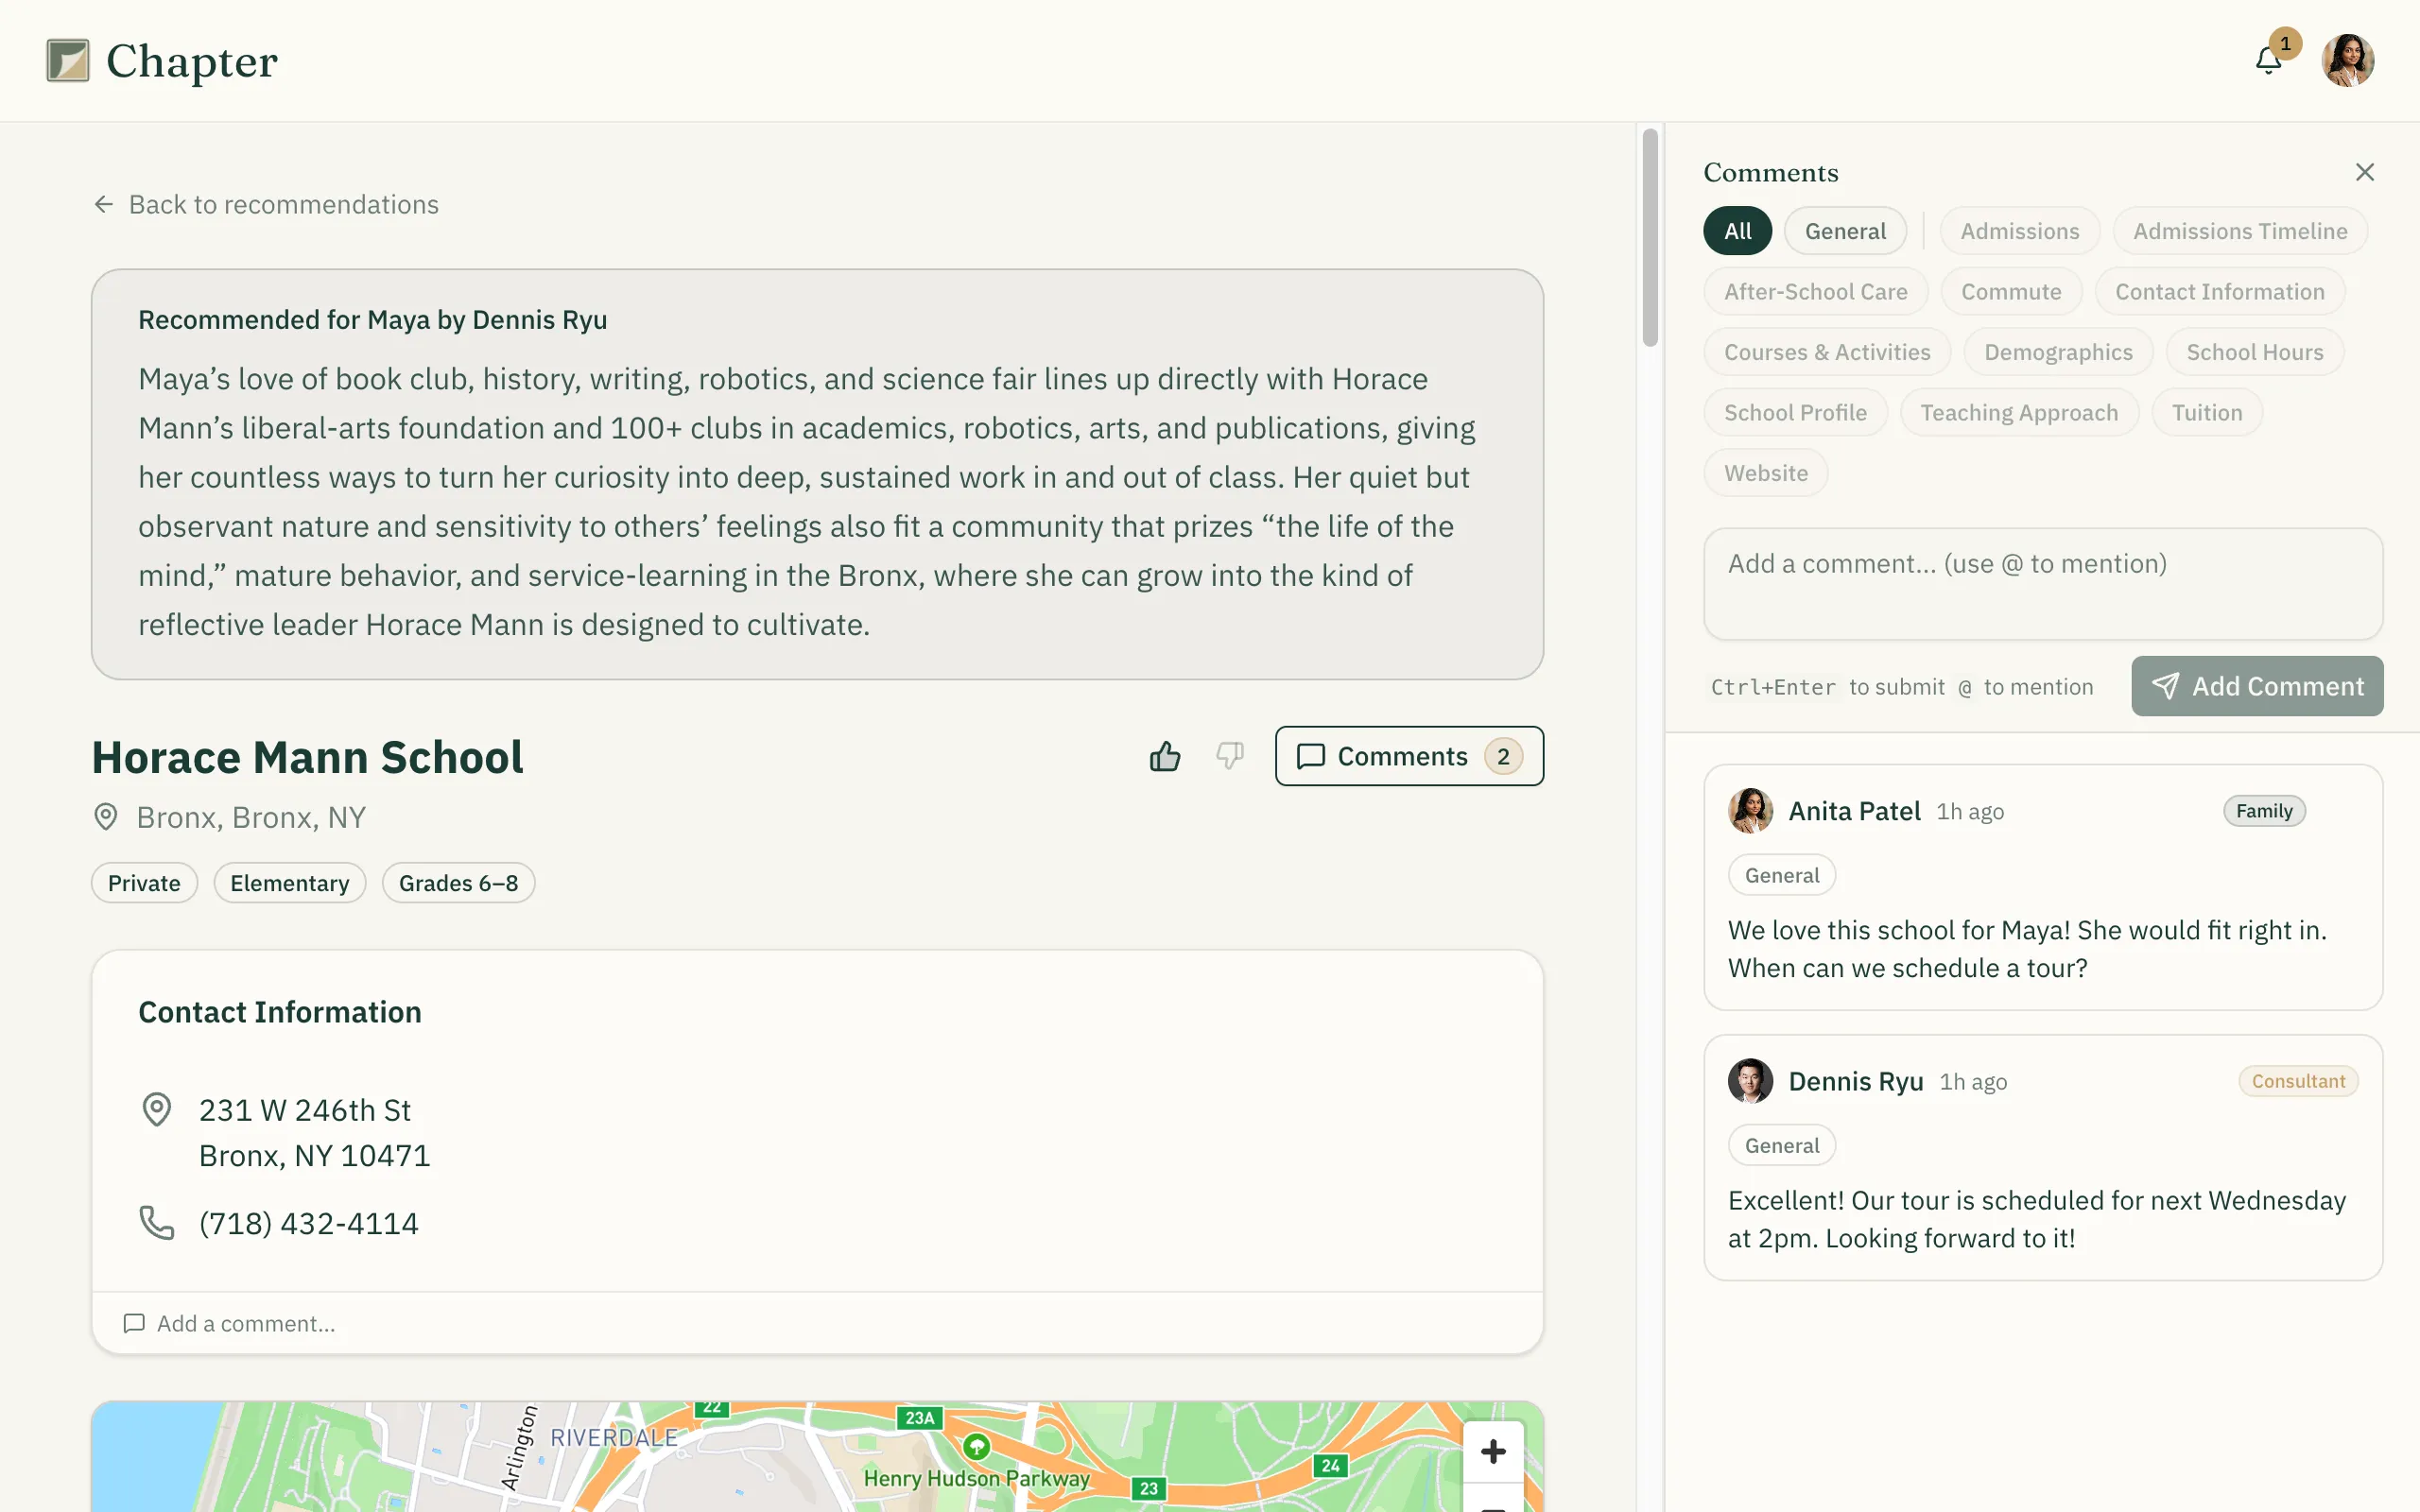Close the Comments panel
The image size is (2420, 1512).
[2364, 172]
